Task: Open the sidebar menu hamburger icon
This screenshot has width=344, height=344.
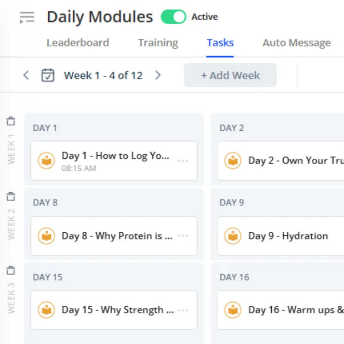Action: pyautogui.click(x=27, y=17)
